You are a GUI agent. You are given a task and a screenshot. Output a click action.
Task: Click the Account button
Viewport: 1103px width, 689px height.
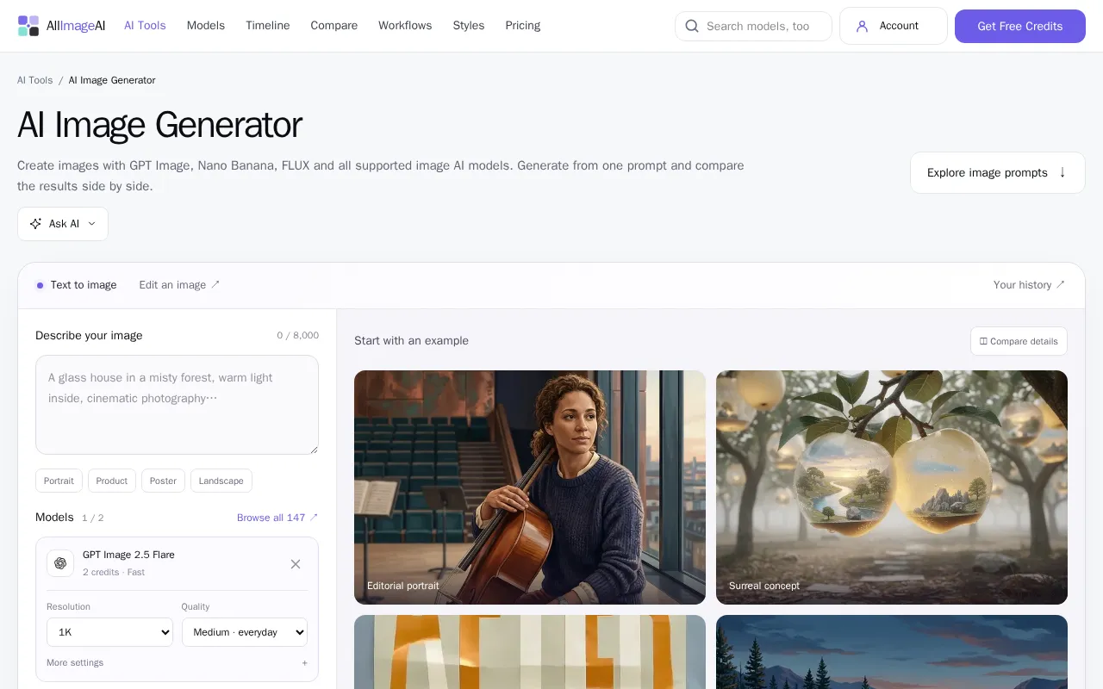click(894, 26)
